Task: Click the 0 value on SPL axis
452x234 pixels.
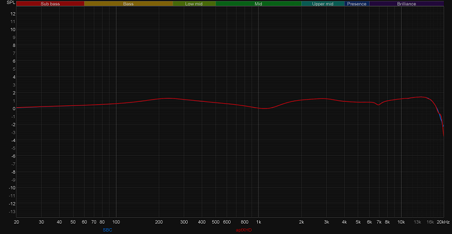Action: pyautogui.click(x=14, y=108)
